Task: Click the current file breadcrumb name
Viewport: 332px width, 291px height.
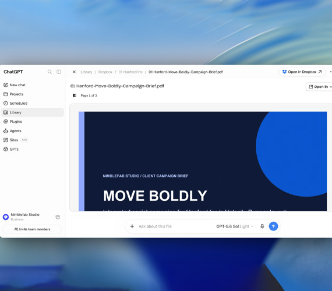Action: pyautogui.click(x=186, y=72)
